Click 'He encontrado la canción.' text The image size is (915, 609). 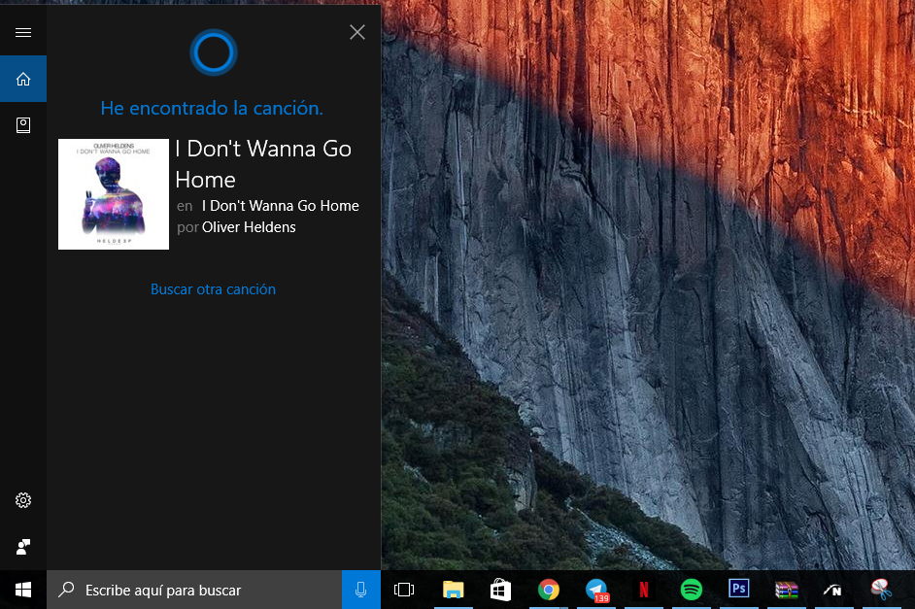click(212, 108)
